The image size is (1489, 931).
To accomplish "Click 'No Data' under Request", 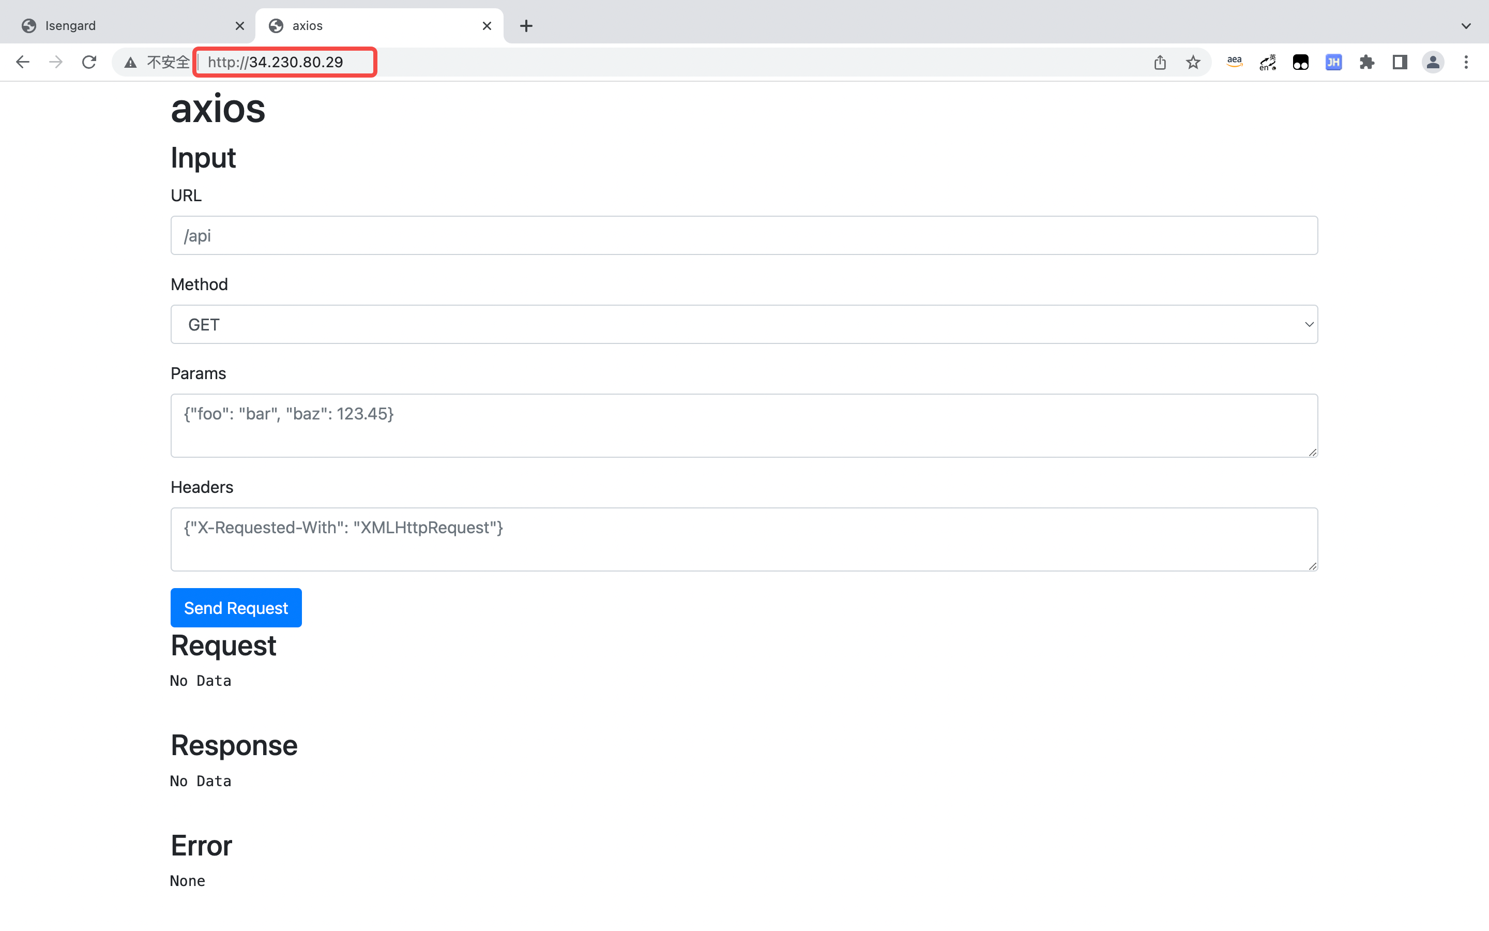I will tap(201, 681).
